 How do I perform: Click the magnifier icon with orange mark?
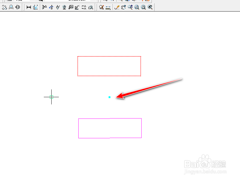(x=101, y=7)
